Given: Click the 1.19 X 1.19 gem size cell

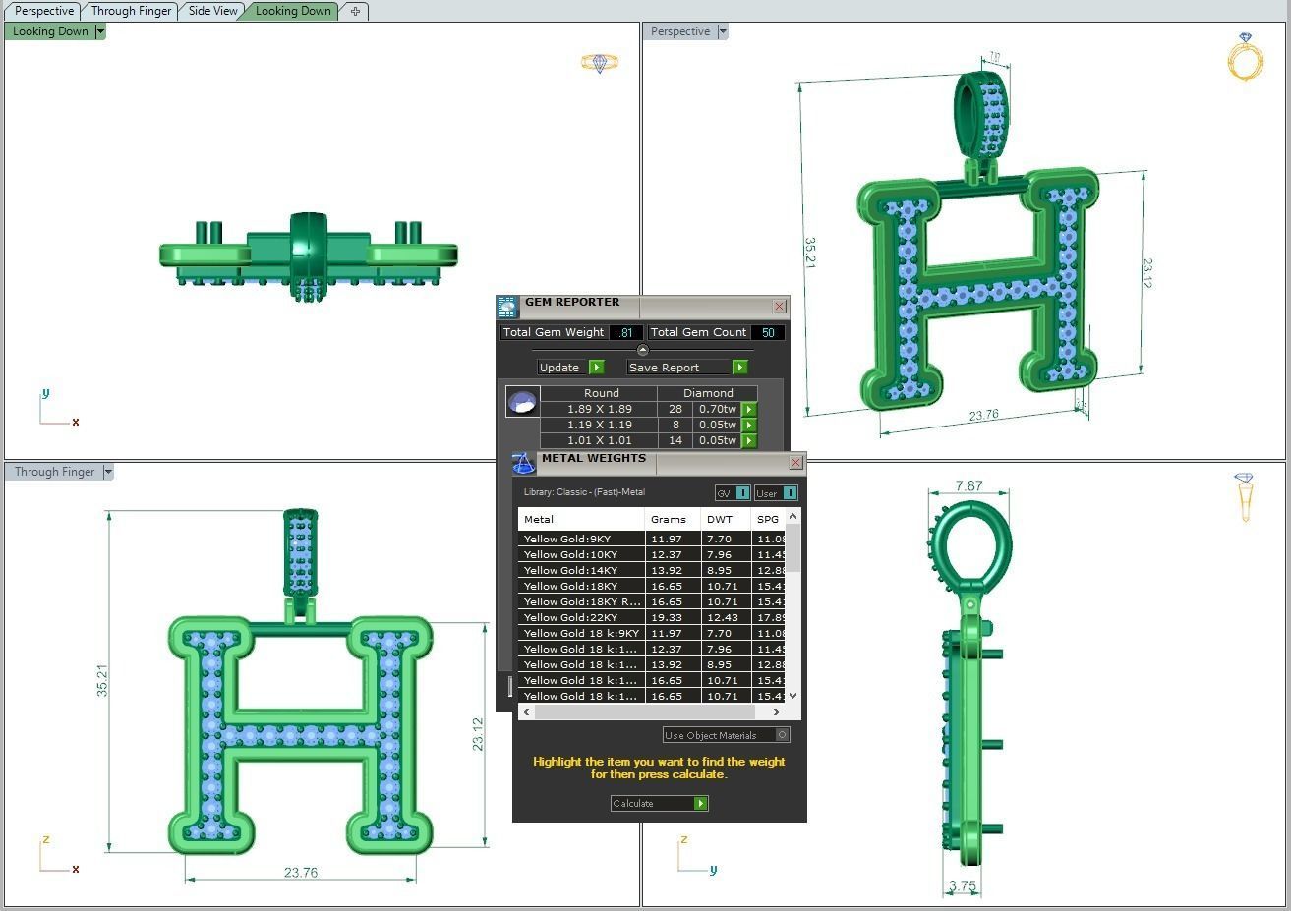Looking at the screenshot, I should (x=600, y=425).
